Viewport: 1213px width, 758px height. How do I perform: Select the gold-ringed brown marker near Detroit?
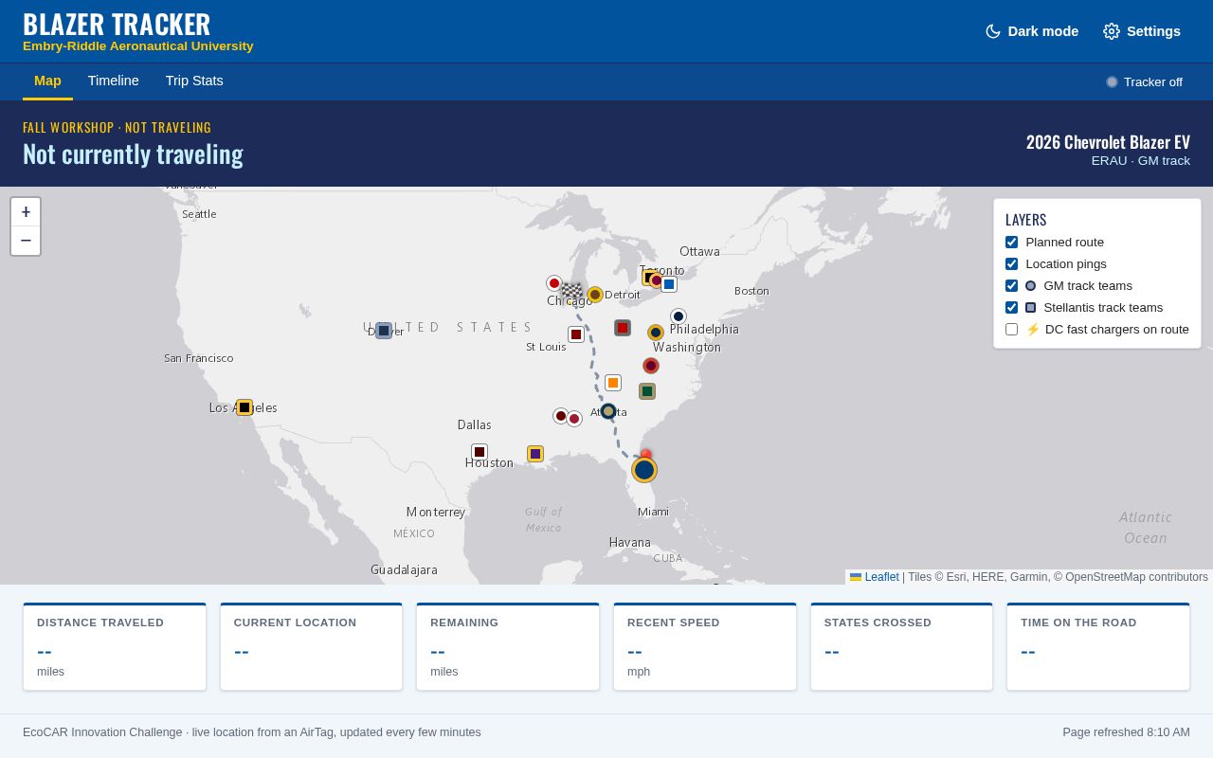tap(595, 295)
